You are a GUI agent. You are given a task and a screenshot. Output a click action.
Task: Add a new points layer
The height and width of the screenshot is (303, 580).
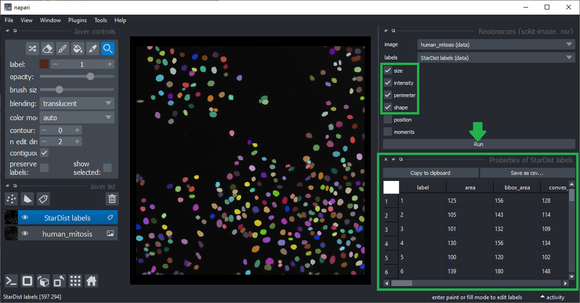tap(12, 199)
